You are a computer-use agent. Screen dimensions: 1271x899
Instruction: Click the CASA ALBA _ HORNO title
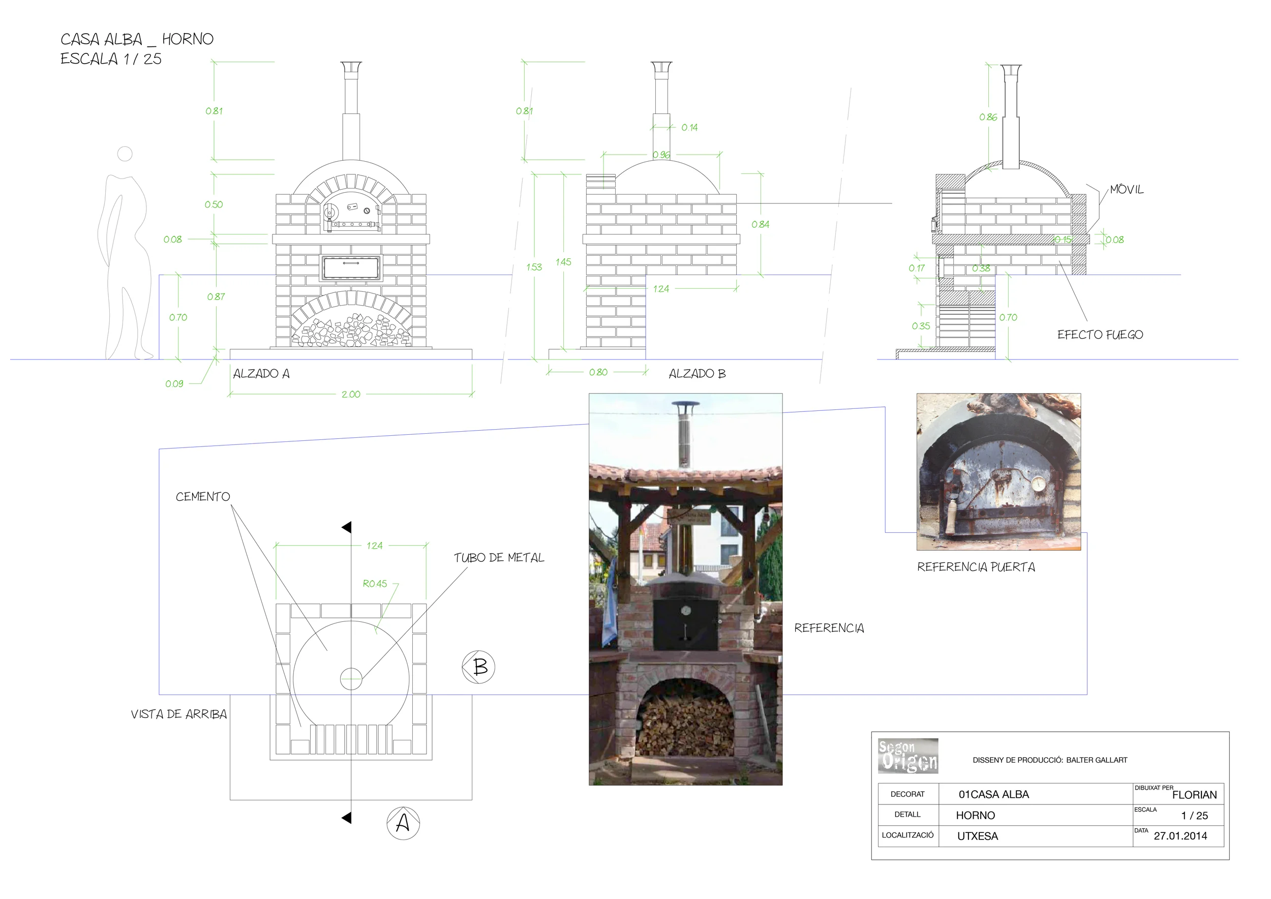(137, 39)
